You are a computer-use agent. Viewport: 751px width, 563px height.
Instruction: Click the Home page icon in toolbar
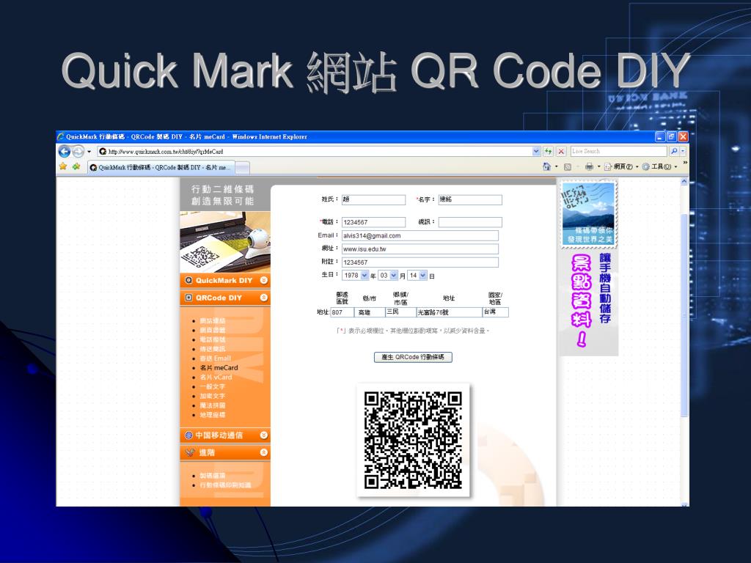(x=546, y=166)
